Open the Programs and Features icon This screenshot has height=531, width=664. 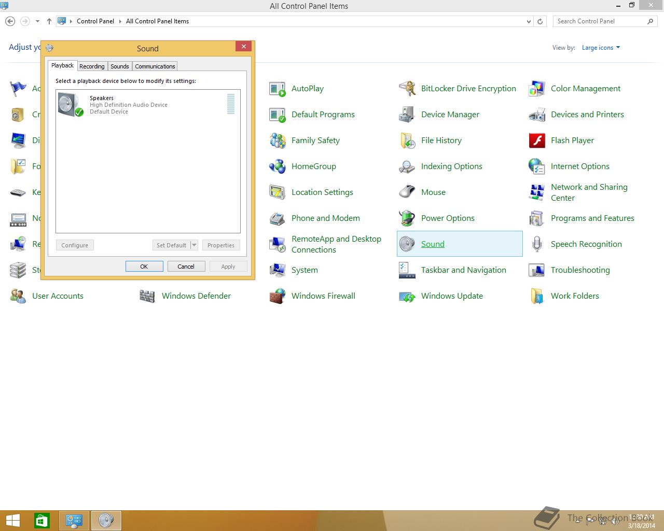click(x=537, y=218)
